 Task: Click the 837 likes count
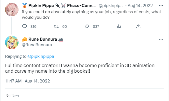coord(96,27)
